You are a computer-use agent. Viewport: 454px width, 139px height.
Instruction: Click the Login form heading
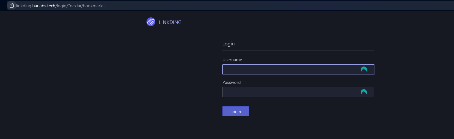tap(228, 44)
